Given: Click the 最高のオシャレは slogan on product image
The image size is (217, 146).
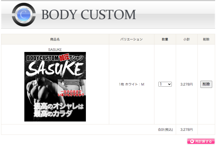Looking at the screenshot, I should (59, 106).
